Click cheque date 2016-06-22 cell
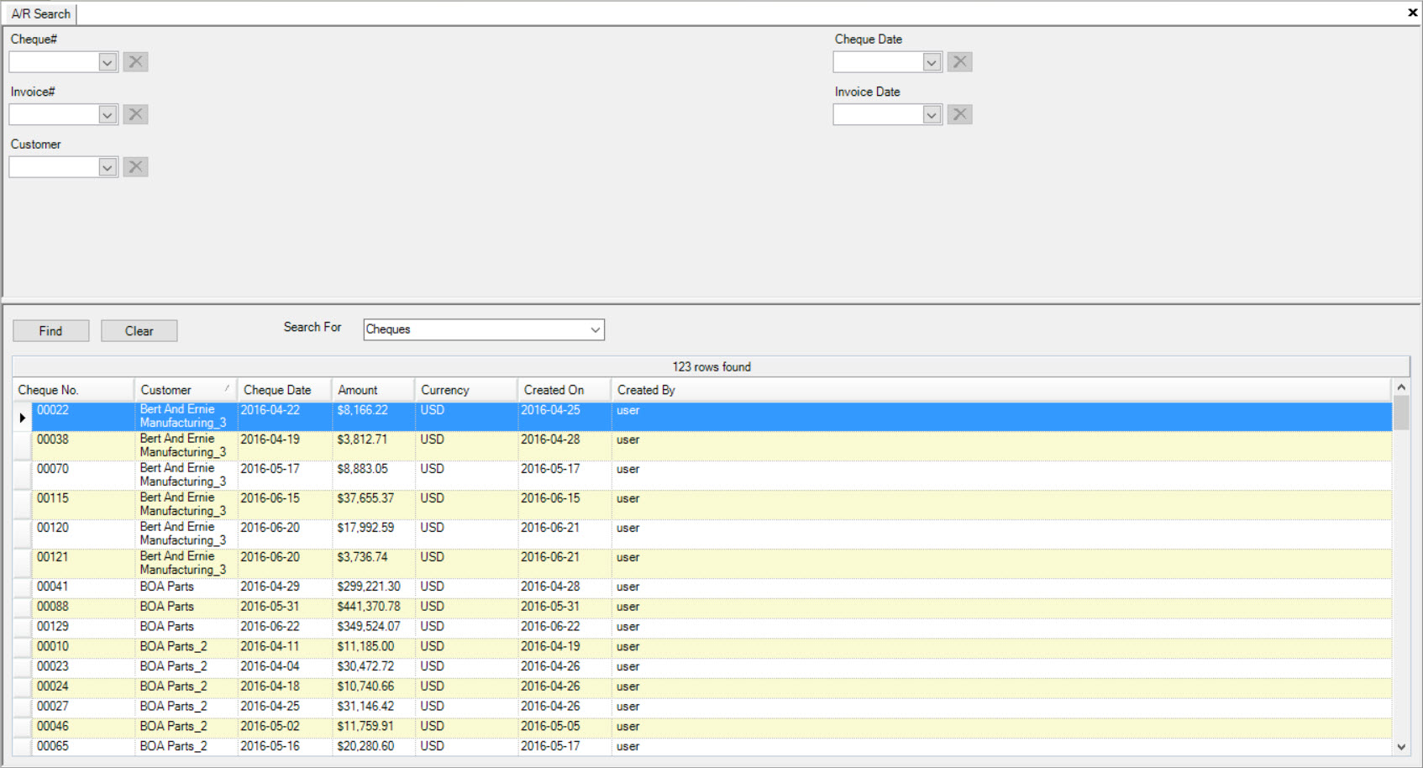Viewport: 1423px width, 768px height. tap(285, 627)
